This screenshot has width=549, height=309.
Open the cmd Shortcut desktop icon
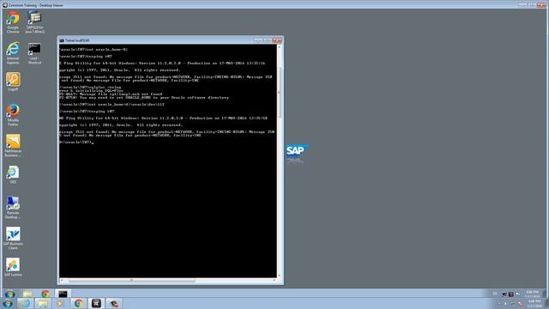pyautogui.click(x=34, y=53)
